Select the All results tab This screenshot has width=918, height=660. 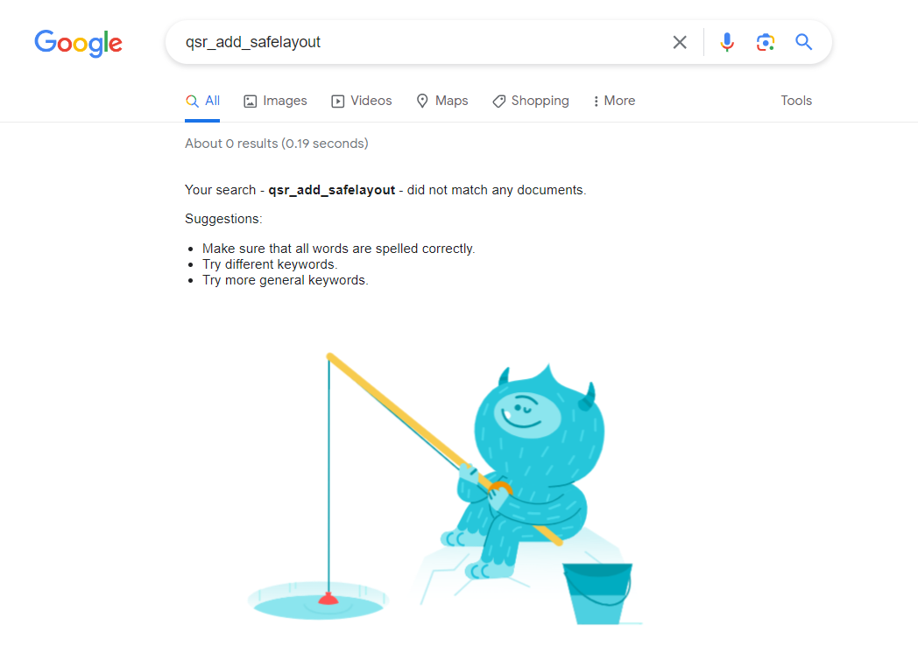(202, 101)
